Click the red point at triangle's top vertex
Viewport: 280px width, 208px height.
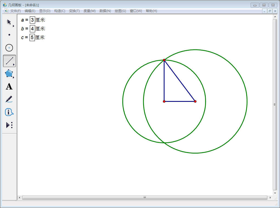(x=164, y=60)
